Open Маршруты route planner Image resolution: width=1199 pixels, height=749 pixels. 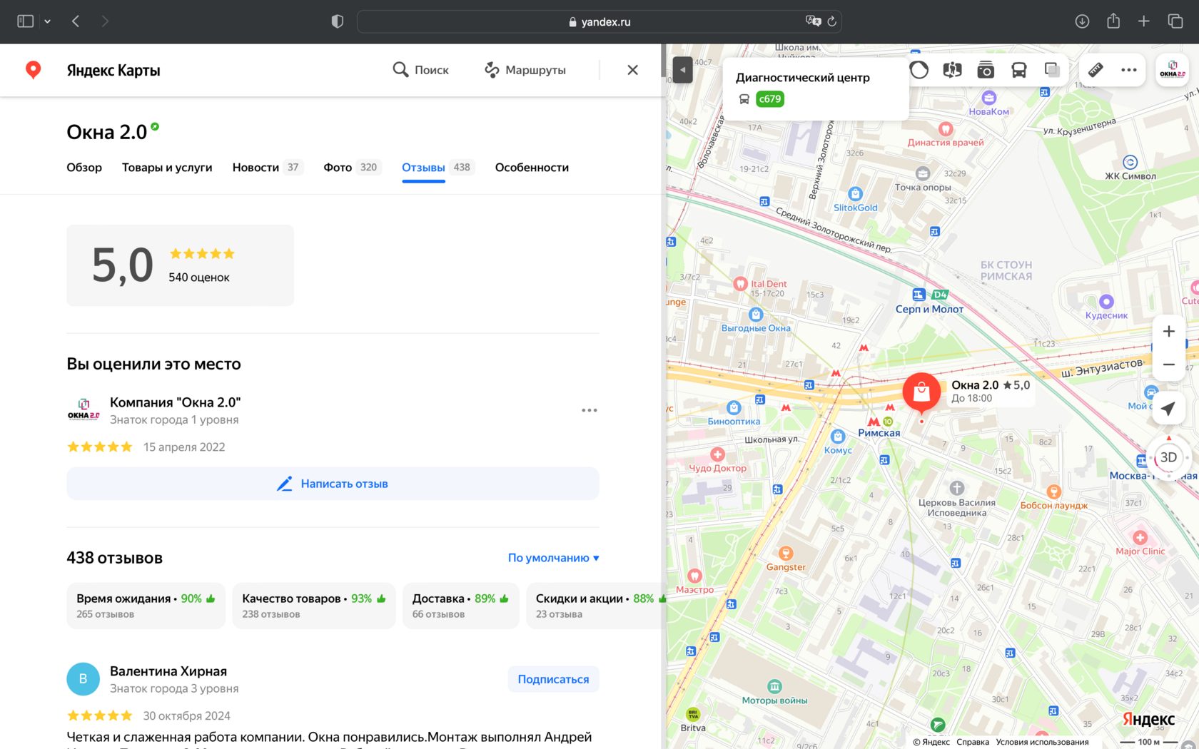pos(525,70)
